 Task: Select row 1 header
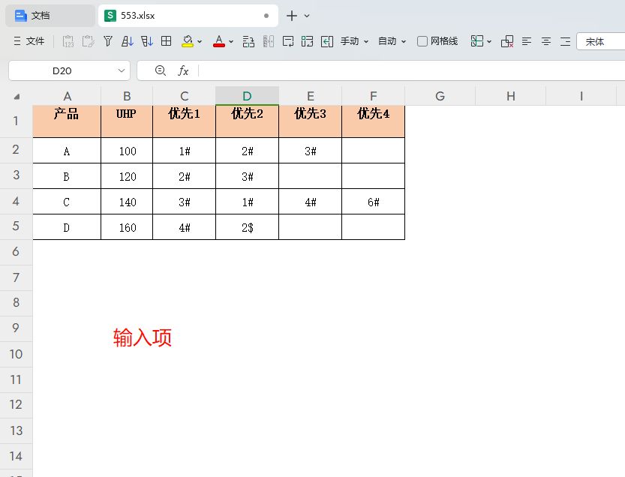(16, 121)
